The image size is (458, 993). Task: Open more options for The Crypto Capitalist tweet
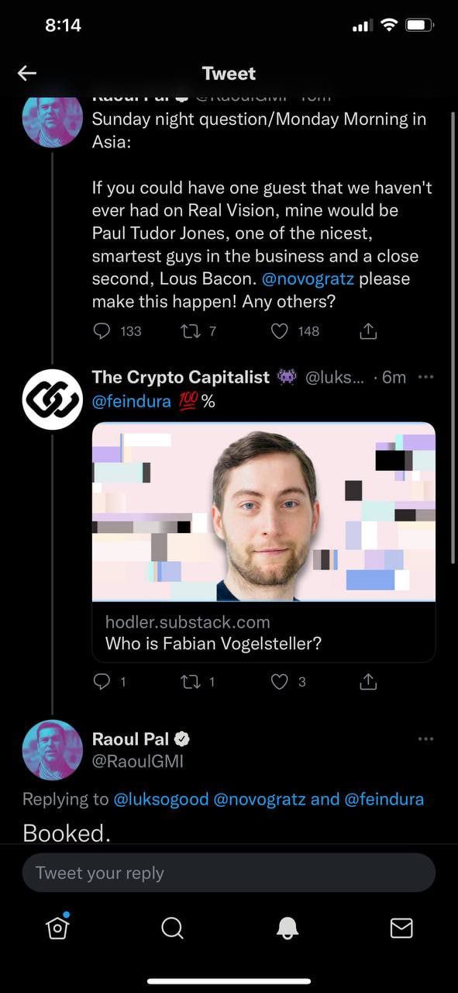(x=425, y=377)
